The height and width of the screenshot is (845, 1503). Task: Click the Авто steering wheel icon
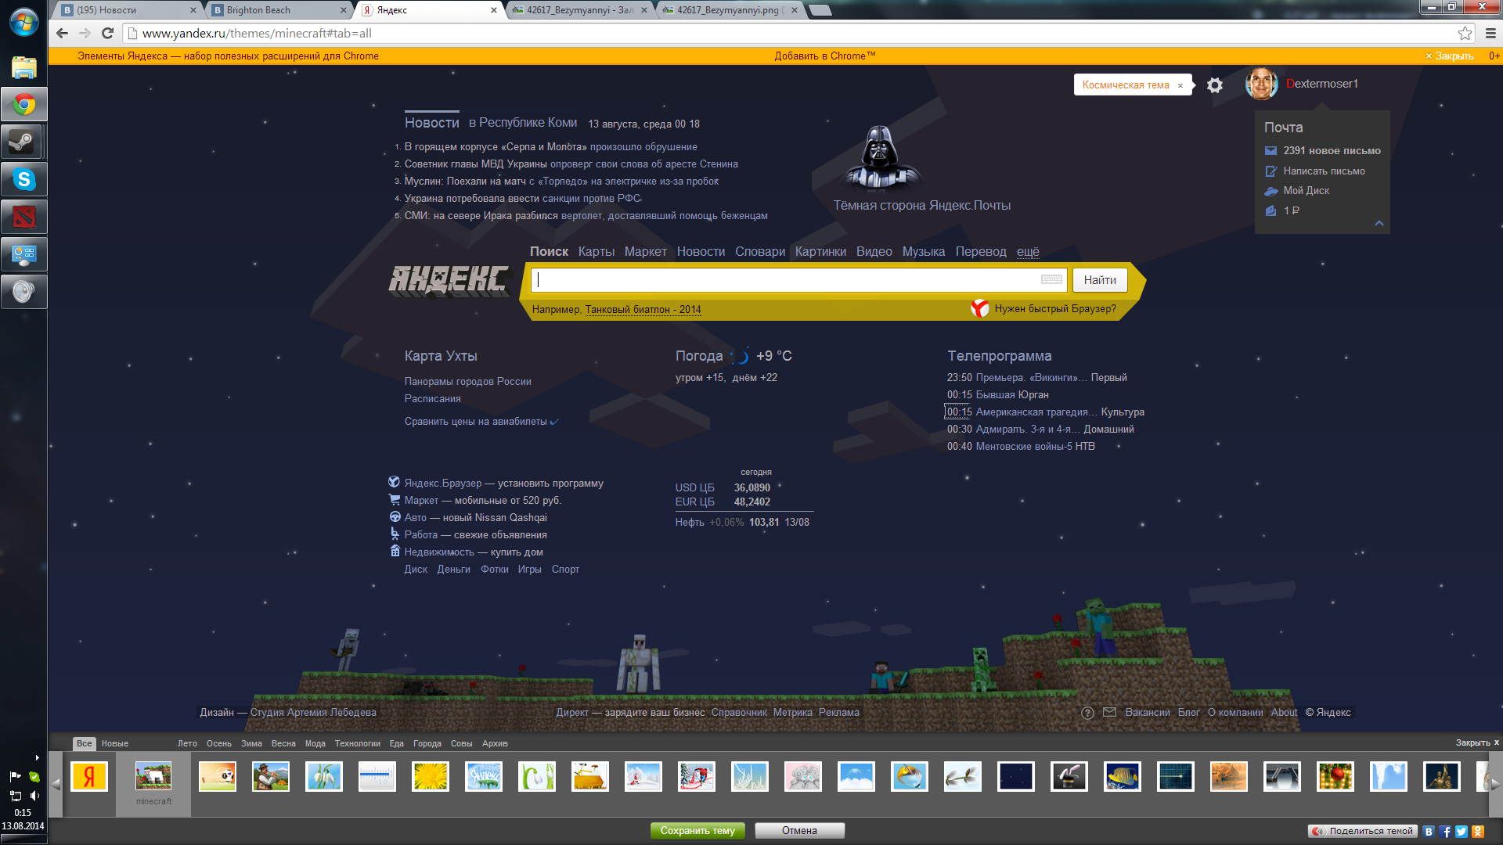395,516
